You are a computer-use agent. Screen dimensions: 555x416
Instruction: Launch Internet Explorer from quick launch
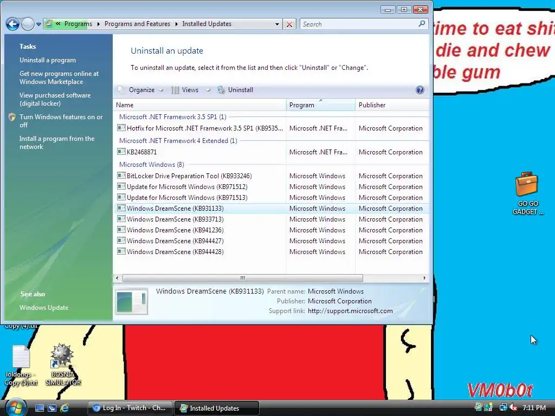[64, 408]
